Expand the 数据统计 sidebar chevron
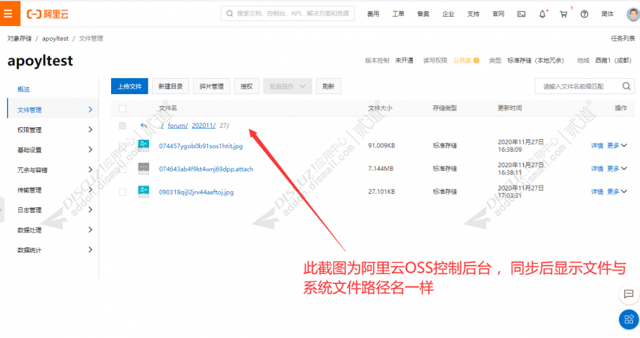Viewport: 640px width, 338px height. click(x=90, y=249)
